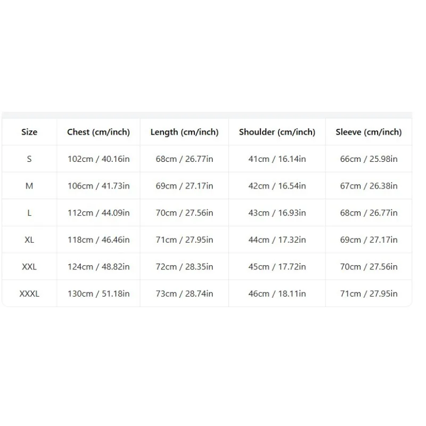Select the Chest (cm/inch) header
This screenshot has width=426, height=426.
point(99,132)
